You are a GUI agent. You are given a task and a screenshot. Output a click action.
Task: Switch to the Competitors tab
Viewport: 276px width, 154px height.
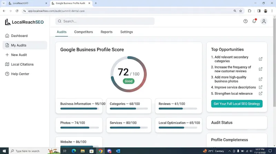(83, 32)
